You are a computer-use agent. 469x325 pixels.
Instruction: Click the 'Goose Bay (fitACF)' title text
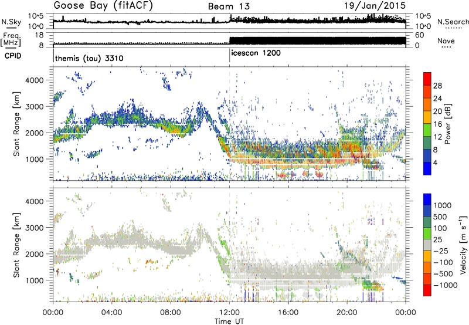(x=103, y=6)
